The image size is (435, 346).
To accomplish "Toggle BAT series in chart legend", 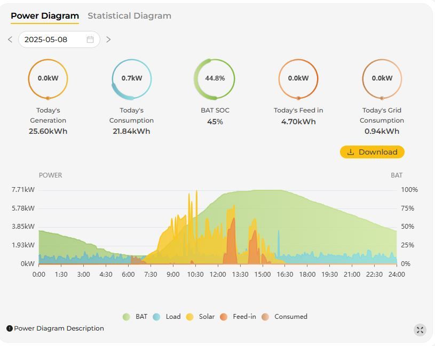I will 135,317.
